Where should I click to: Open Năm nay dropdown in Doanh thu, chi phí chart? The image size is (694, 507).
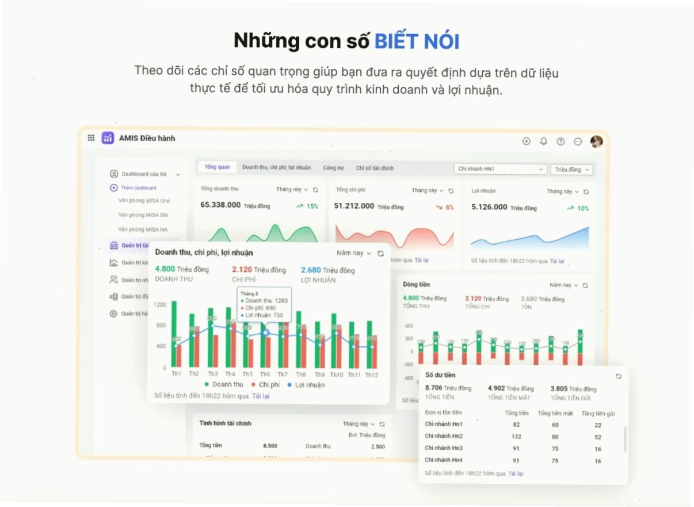pyautogui.click(x=354, y=253)
